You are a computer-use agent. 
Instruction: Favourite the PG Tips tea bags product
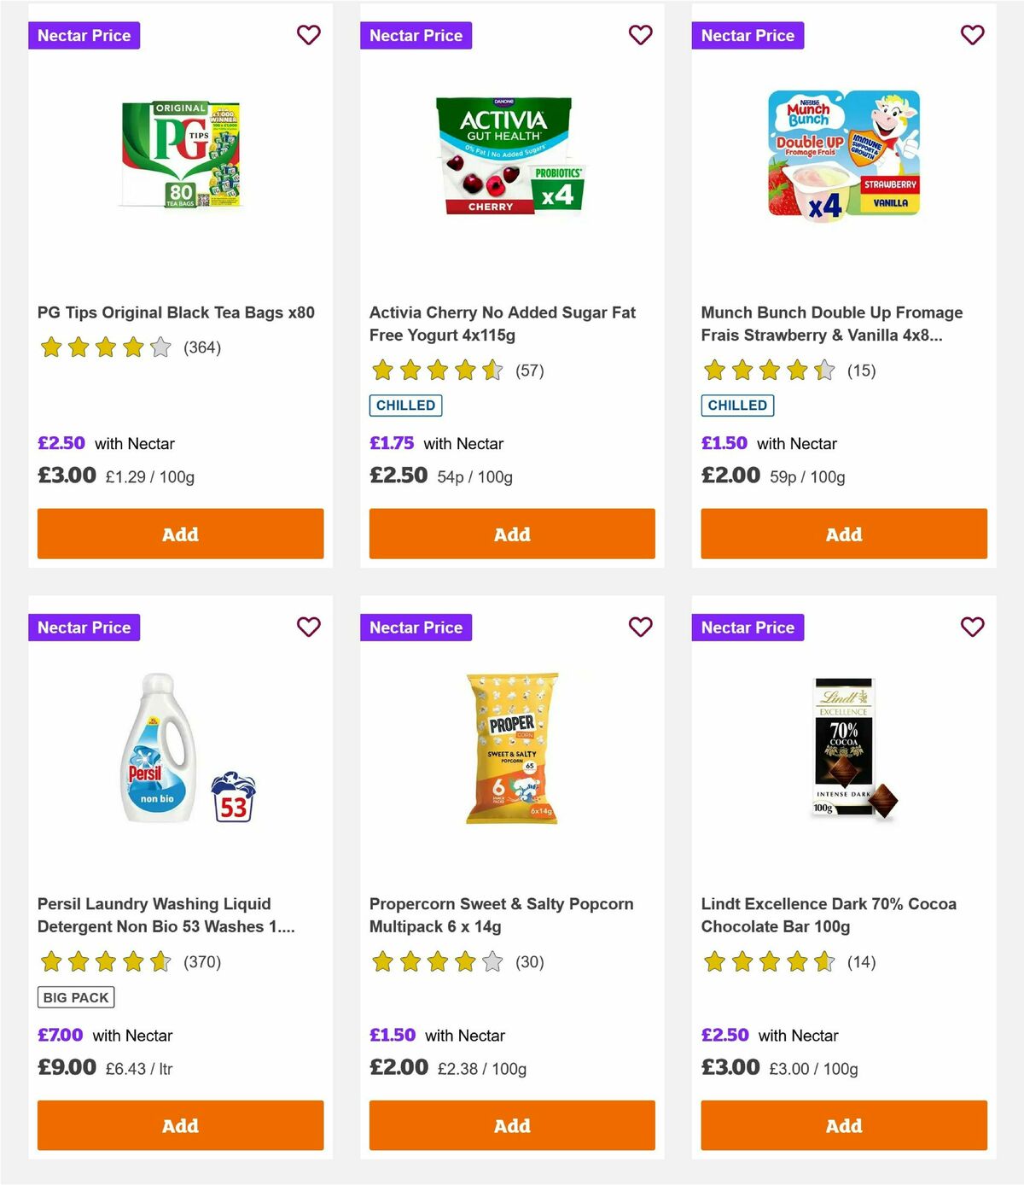pos(309,35)
